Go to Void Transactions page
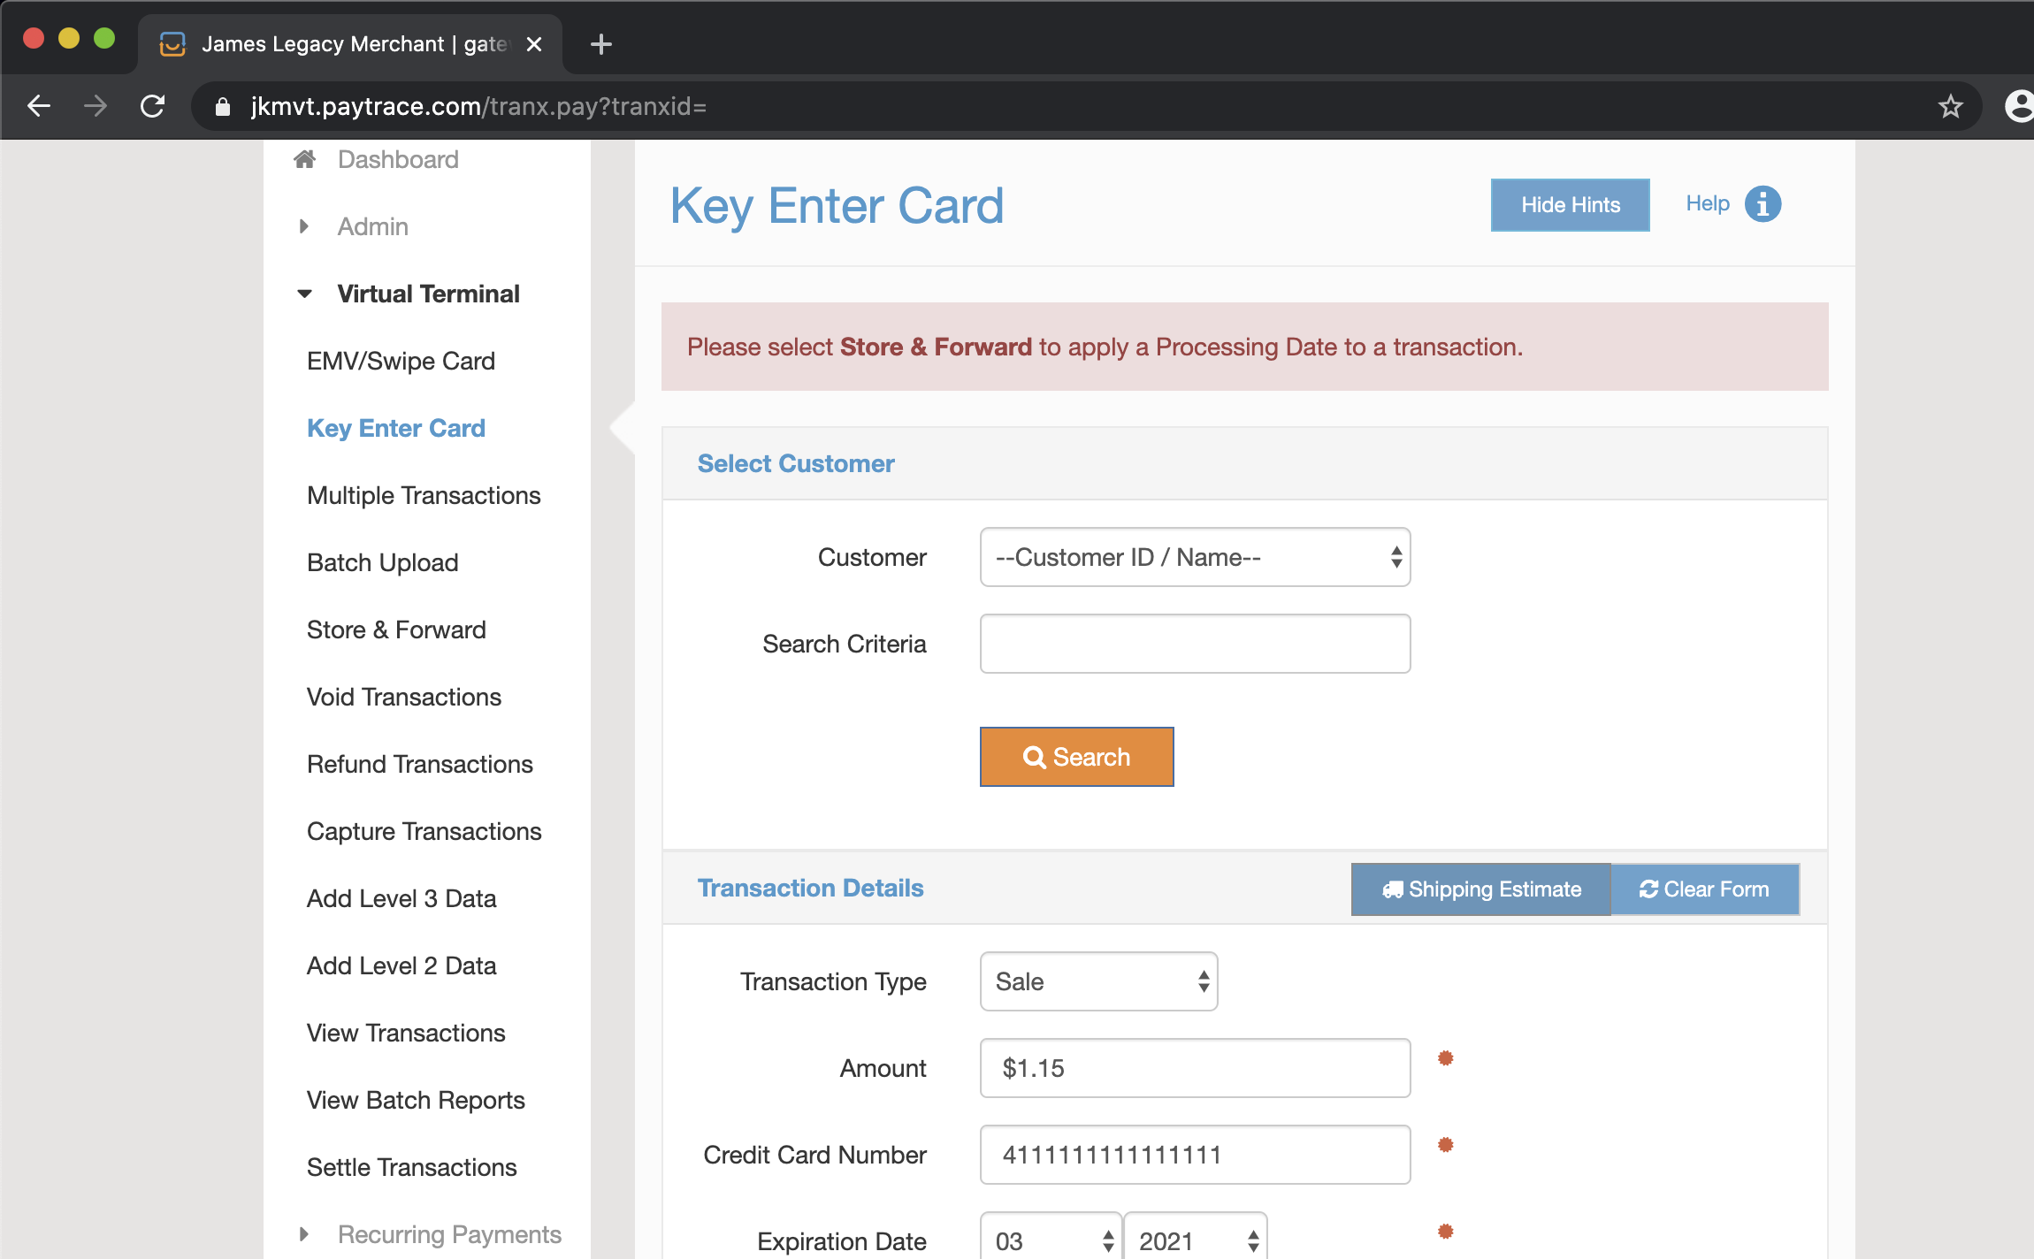The width and height of the screenshot is (2034, 1259). (x=403, y=697)
